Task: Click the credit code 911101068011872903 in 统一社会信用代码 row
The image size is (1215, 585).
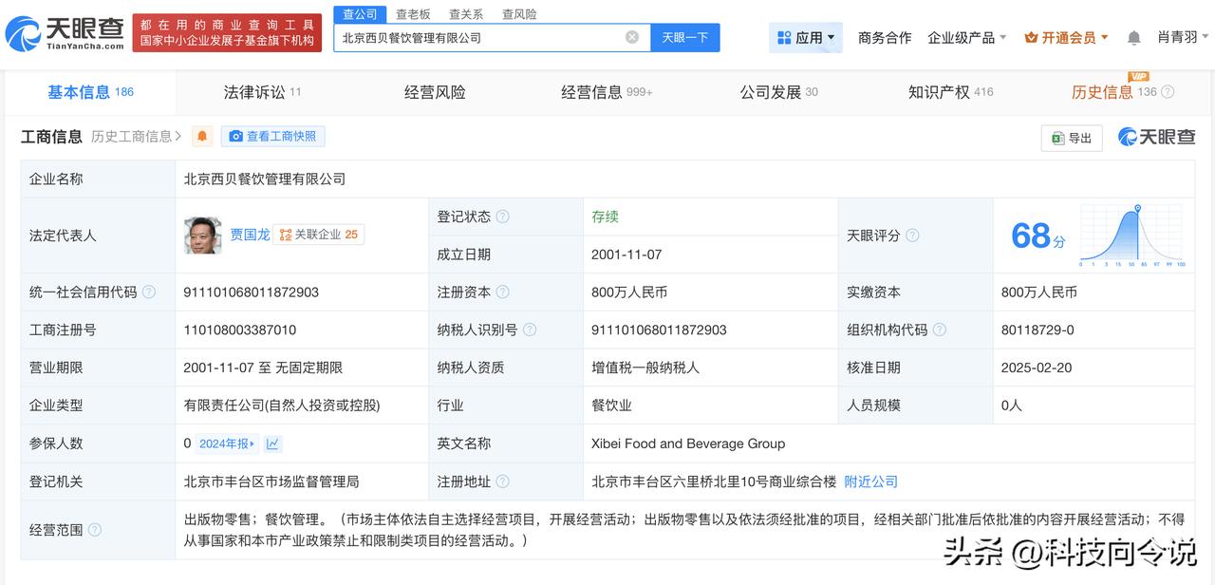Action: [x=251, y=292]
